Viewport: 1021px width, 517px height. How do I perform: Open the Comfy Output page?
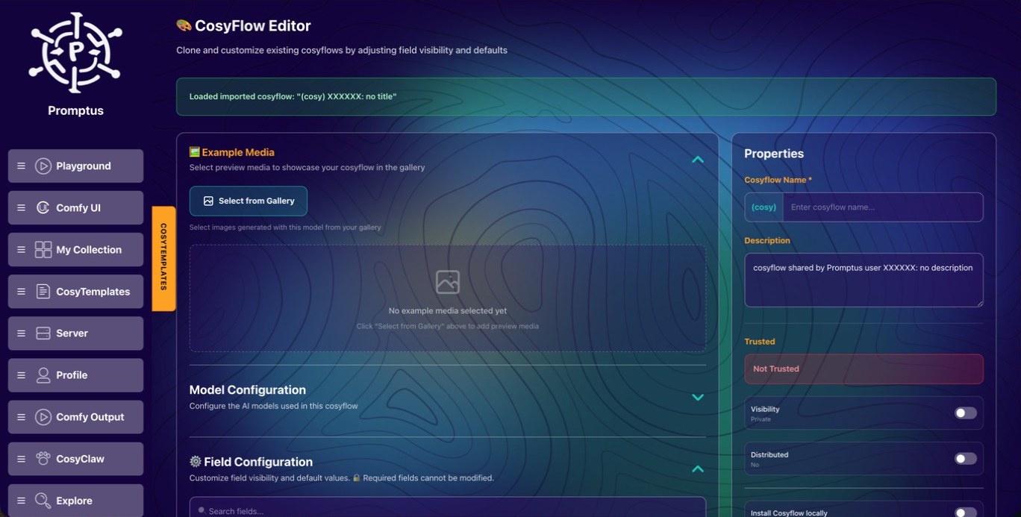tap(75, 417)
